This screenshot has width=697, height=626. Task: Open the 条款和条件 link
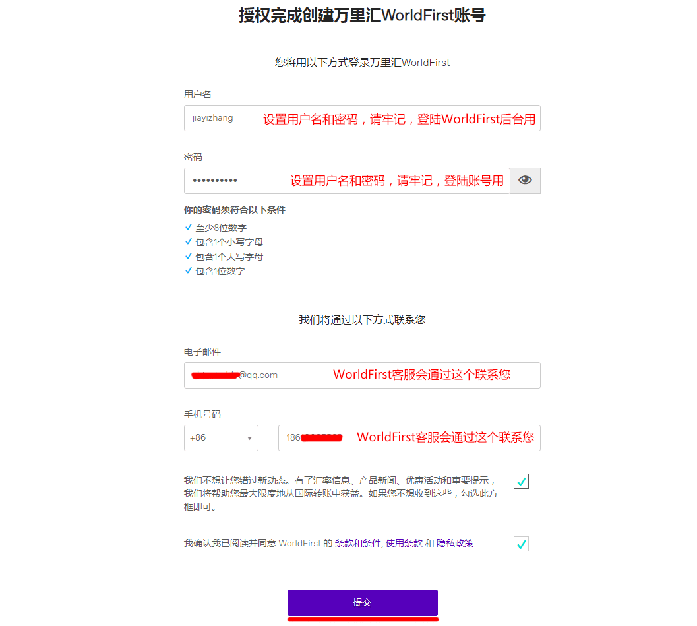point(357,543)
